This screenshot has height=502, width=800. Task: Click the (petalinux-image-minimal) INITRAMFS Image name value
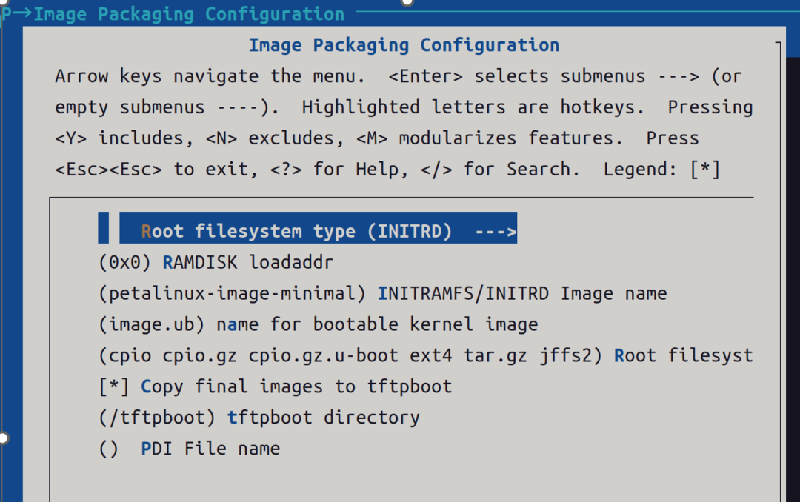tap(232, 293)
